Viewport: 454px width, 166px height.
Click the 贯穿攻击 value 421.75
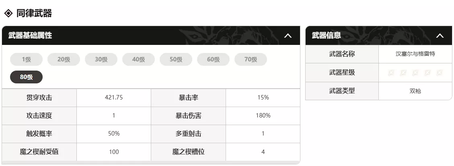click(x=113, y=97)
